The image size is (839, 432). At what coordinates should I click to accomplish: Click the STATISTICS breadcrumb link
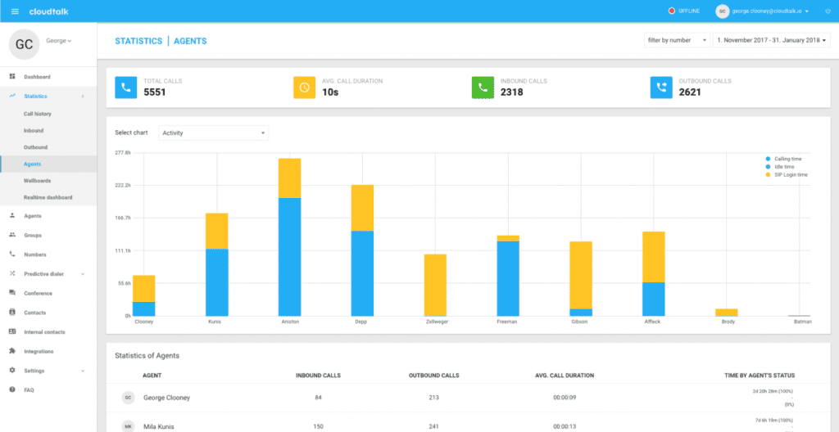tap(138, 41)
